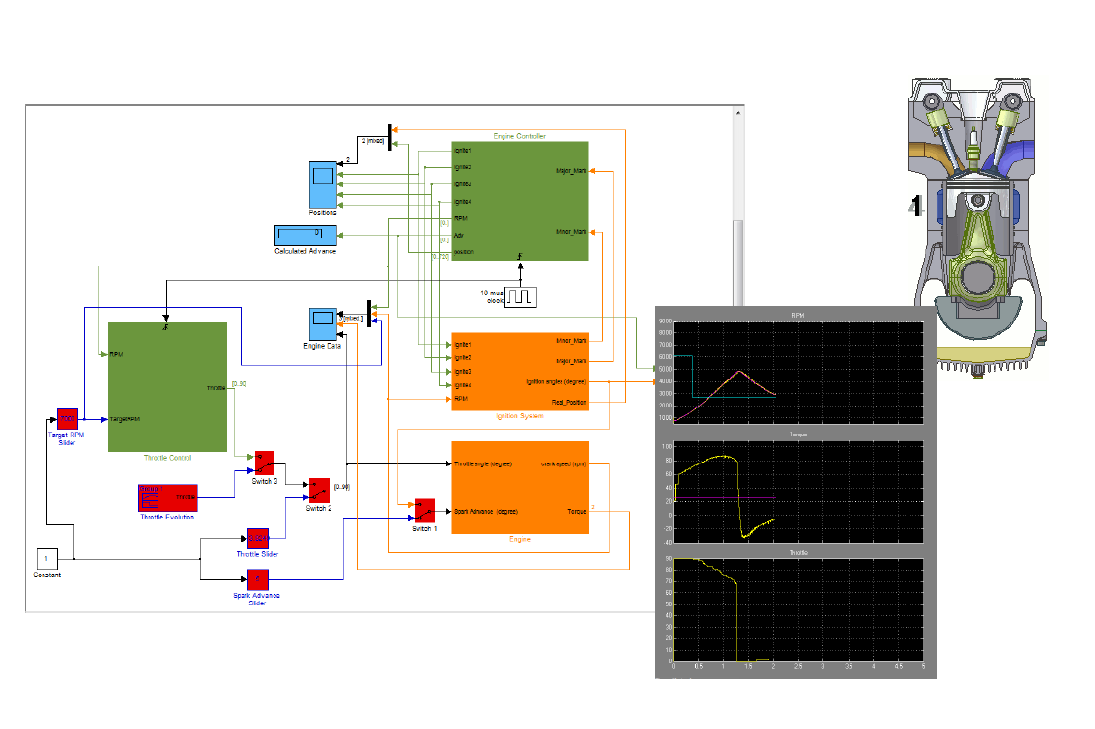Click the diagram's vertical scrollbar thumb

pos(737,256)
